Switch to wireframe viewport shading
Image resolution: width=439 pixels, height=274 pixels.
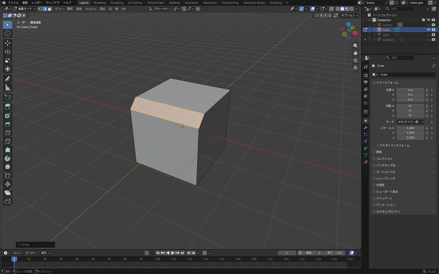(x=337, y=9)
